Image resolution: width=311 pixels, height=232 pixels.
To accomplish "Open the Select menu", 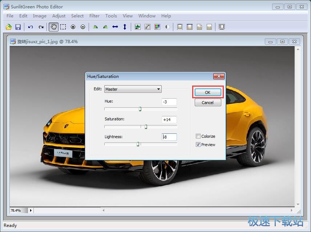I will pyautogui.click(x=77, y=16).
